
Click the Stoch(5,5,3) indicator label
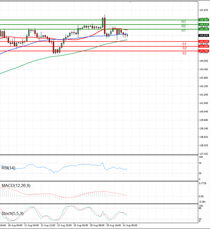pyautogui.click(x=13, y=214)
